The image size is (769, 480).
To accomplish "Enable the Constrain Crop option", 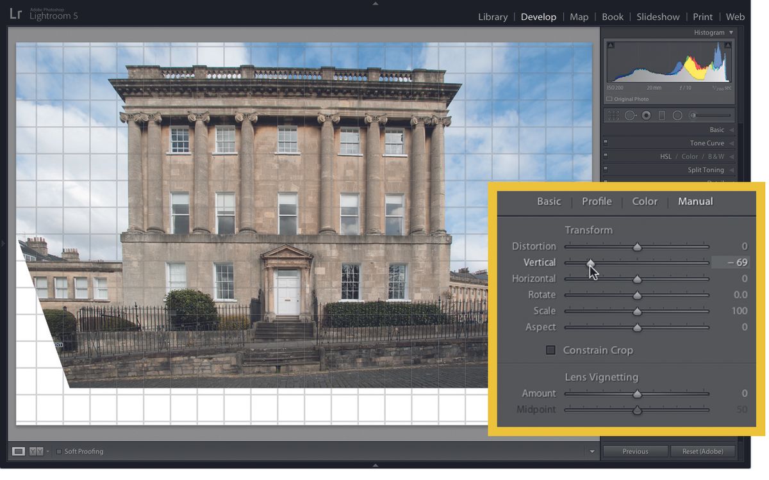I will (550, 350).
